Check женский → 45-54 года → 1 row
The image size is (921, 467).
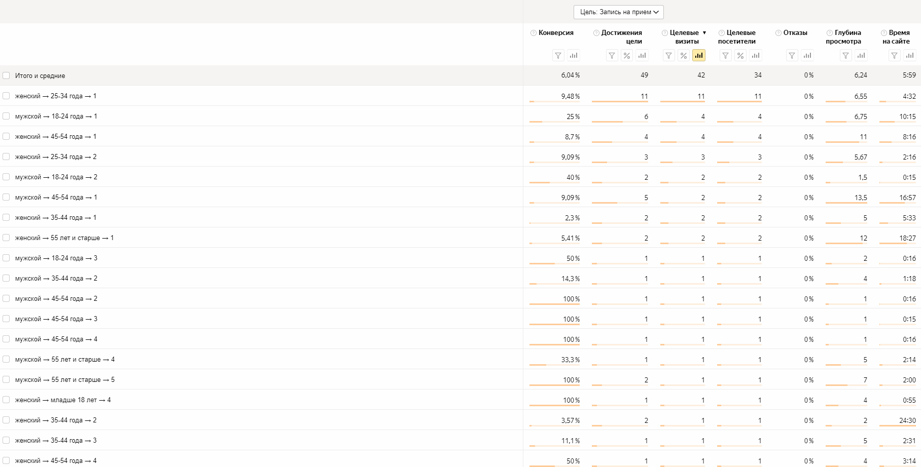pos(6,136)
